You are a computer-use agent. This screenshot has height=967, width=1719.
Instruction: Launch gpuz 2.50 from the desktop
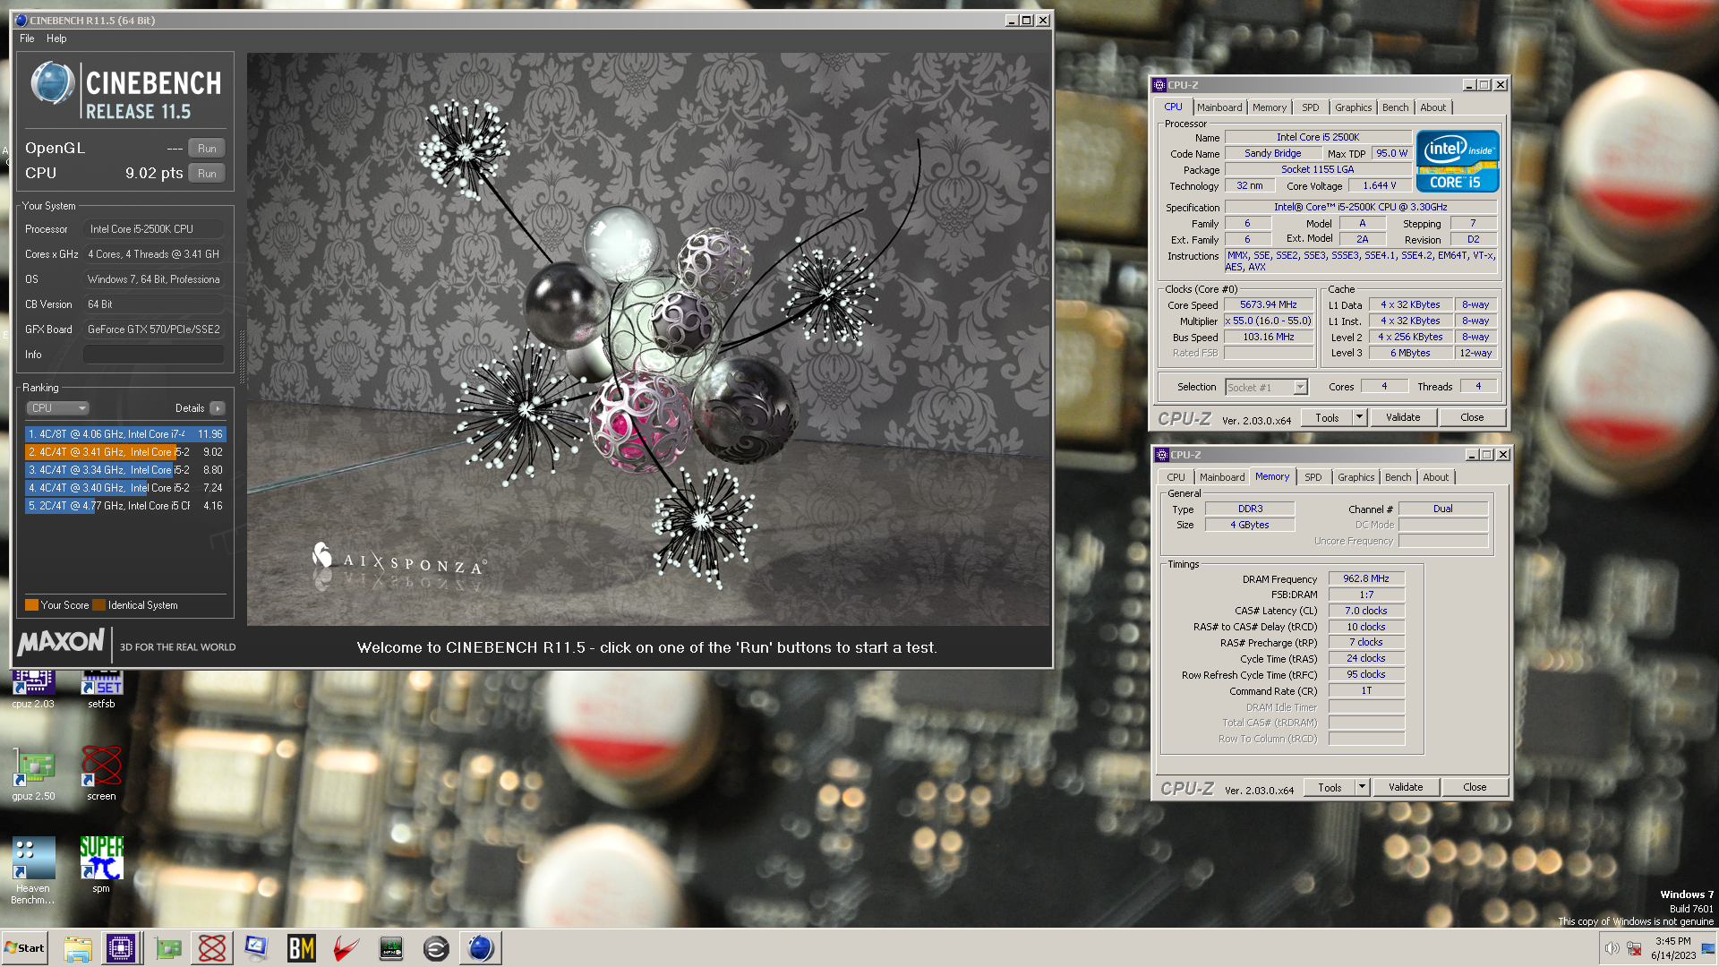click(x=33, y=774)
